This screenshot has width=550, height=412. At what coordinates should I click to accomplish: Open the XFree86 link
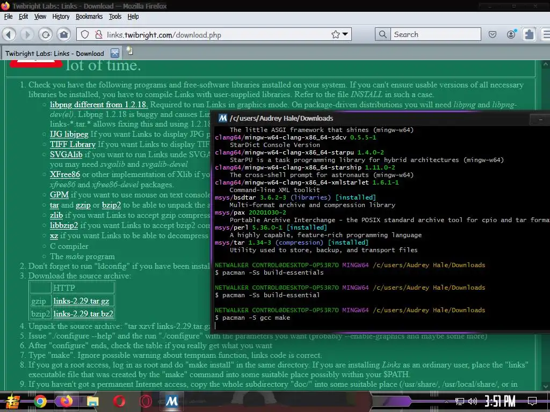[65, 174]
